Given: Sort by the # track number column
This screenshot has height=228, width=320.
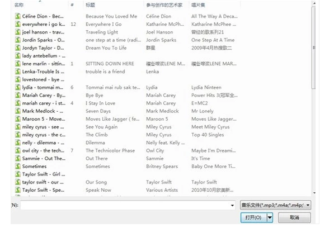Looking at the screenshot, I should [72, 5].
